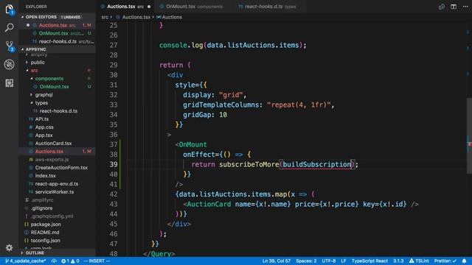Viewport: 472px width, 265px height.
Task: Collapse the components folder
Action: tap(49, 79)
